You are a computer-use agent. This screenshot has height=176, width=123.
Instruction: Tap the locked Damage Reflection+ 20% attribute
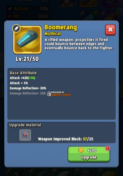point(28,93)
